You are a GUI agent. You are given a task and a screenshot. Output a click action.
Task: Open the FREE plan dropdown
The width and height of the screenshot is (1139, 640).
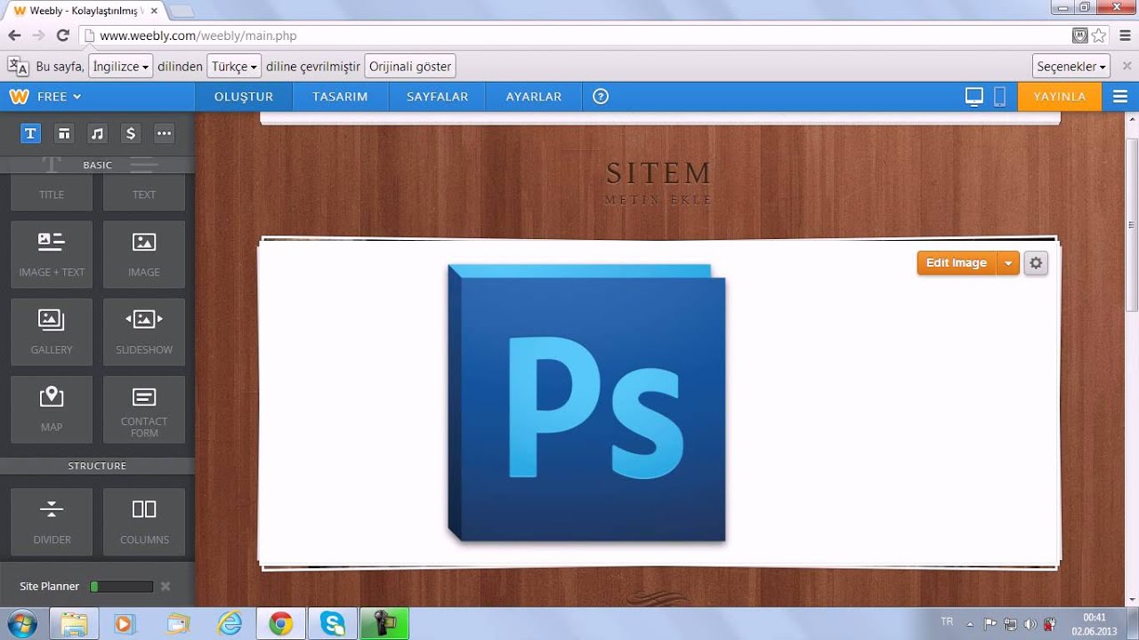coord(59,97)
